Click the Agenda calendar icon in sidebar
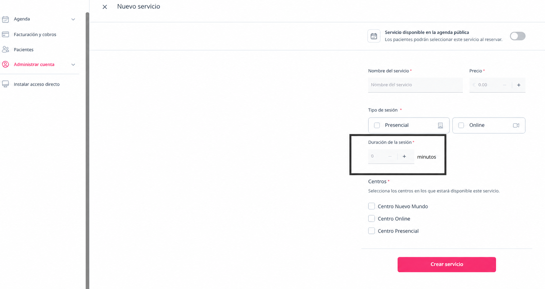Viewport: 545px width, 289px height. (5, 19)
